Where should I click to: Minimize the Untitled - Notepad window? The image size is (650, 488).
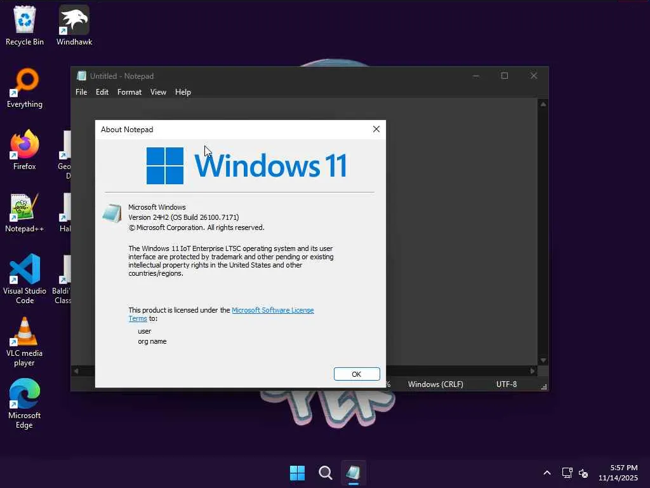point(476,76)
